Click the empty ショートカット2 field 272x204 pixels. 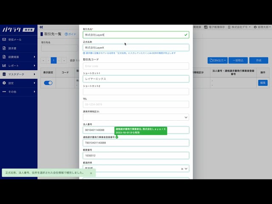[x=136, y=92]
